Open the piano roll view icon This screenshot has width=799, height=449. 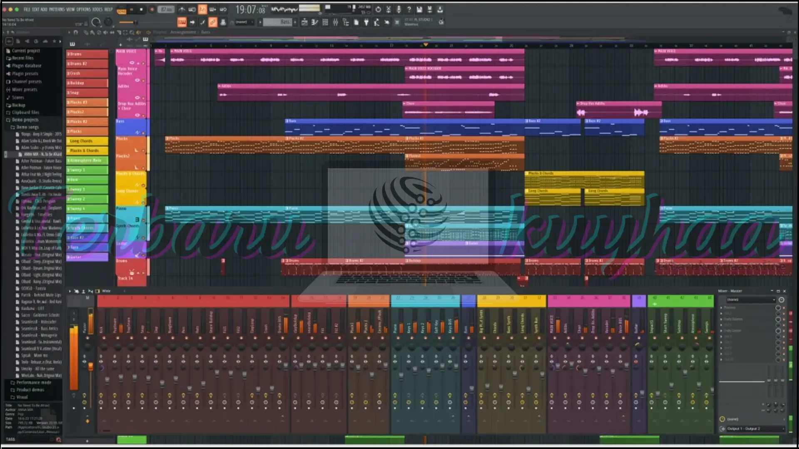click(x=315, y=22)
